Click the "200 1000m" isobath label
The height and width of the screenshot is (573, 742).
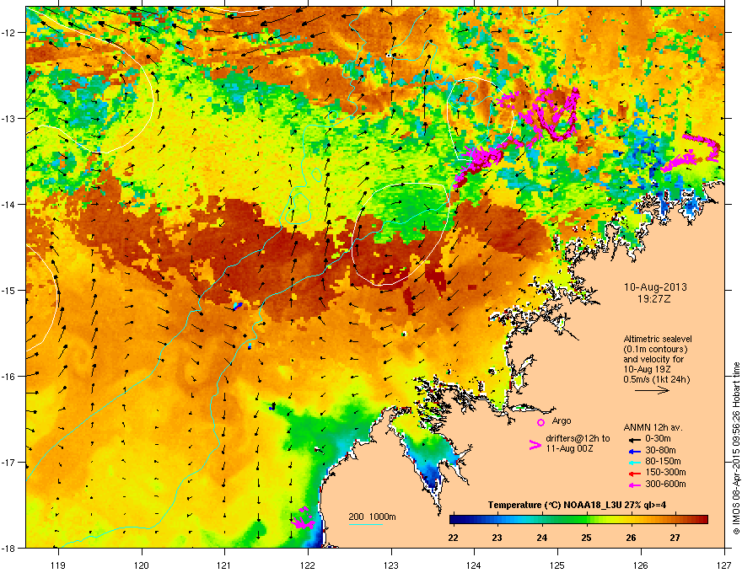pos(372,517)
